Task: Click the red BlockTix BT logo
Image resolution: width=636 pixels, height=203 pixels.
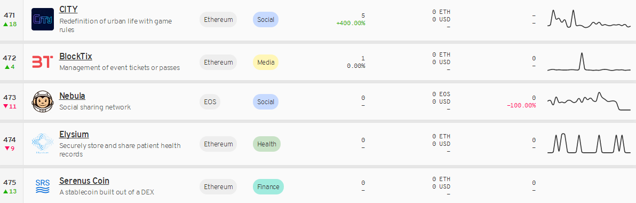Action: pyautogui.click(x=43, y=62)
